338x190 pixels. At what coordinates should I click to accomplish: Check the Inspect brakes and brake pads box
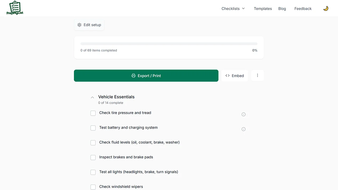pyautogui.click(x=93, y=158)
